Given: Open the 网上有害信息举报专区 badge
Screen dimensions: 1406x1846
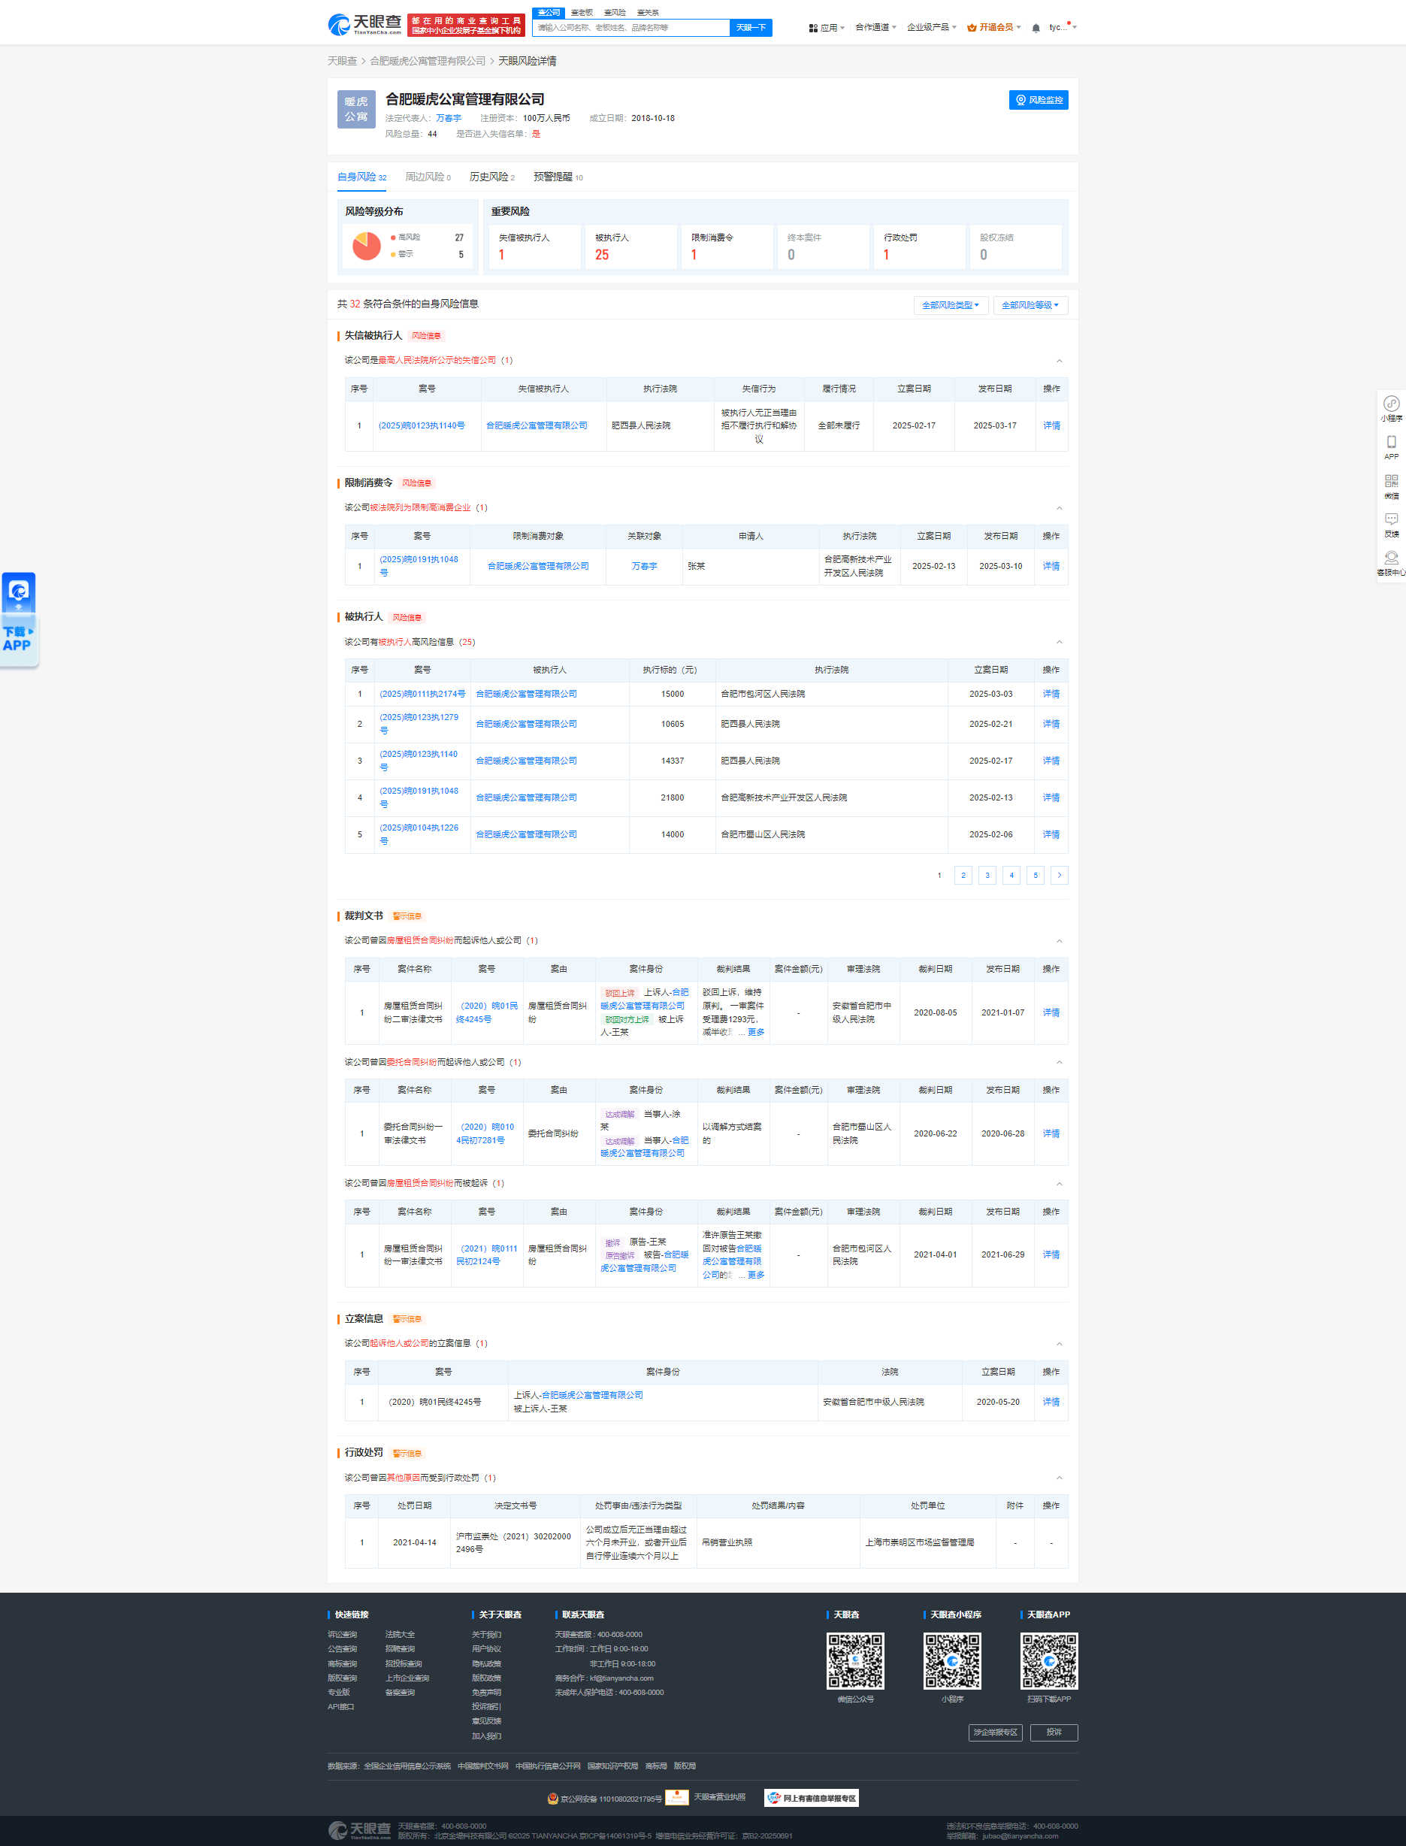Looking at the screenshot, I should point(812,1799).
